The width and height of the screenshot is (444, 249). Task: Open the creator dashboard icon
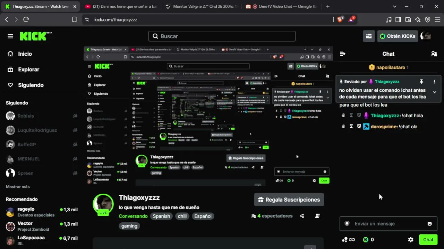pos(369,36)
